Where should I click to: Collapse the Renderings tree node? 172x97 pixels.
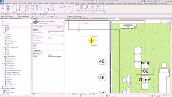(x=2, y=76)
